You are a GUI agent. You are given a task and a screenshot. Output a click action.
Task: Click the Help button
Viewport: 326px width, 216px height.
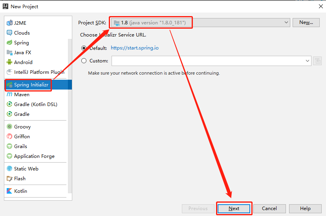(305, 209)
